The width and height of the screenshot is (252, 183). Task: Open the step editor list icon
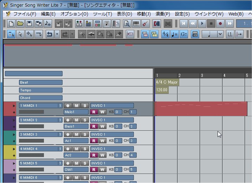pyautogui.click(x=116, y=24)
